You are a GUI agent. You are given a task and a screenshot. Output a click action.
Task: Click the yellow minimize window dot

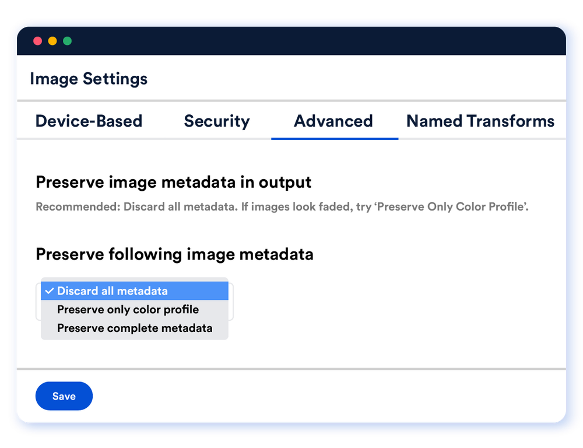coord(52,41)
